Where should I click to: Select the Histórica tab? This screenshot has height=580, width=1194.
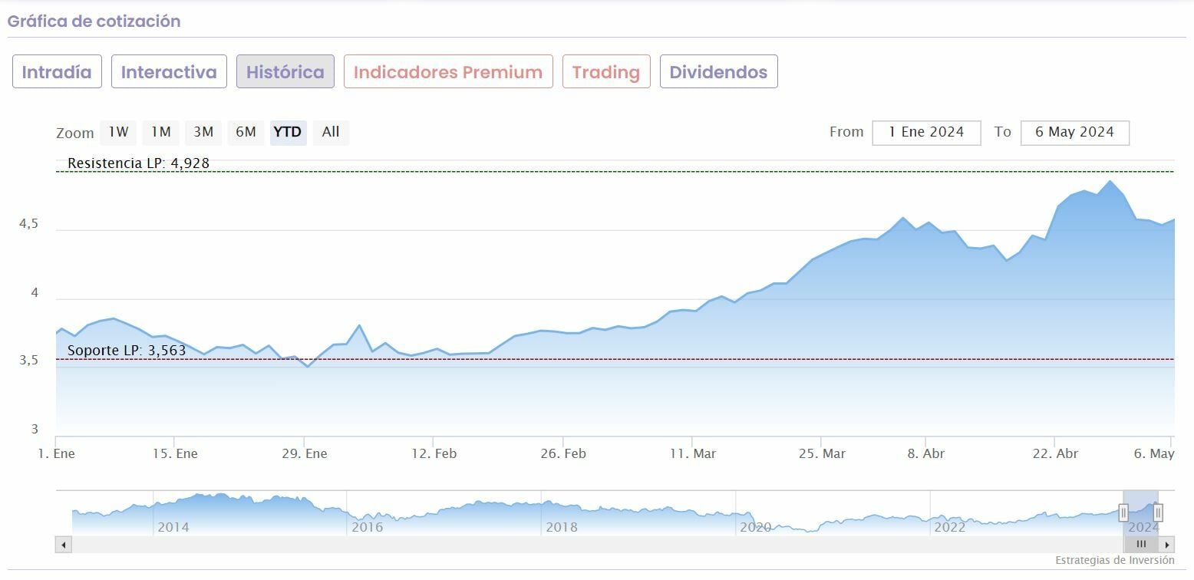point(285,72)
